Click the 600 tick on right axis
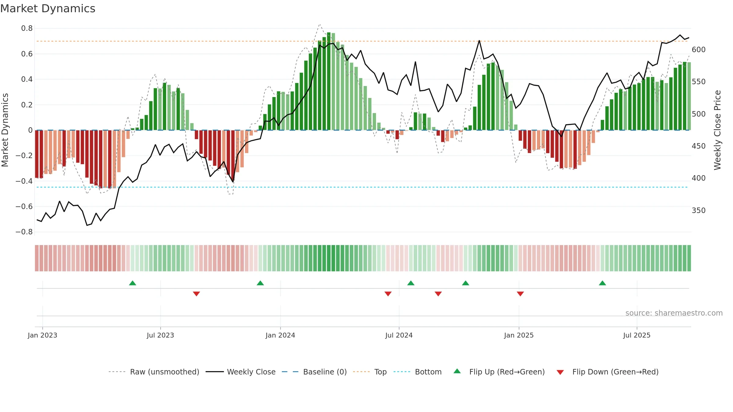 (699, 50)
